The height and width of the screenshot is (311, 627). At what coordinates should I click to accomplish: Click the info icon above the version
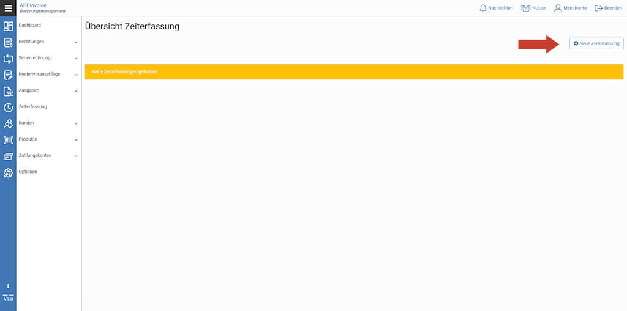pyautogui.click(x=8, y=286)
